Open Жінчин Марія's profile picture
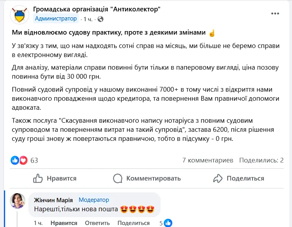The image size is (292, 227). click(x=18, y=201)
